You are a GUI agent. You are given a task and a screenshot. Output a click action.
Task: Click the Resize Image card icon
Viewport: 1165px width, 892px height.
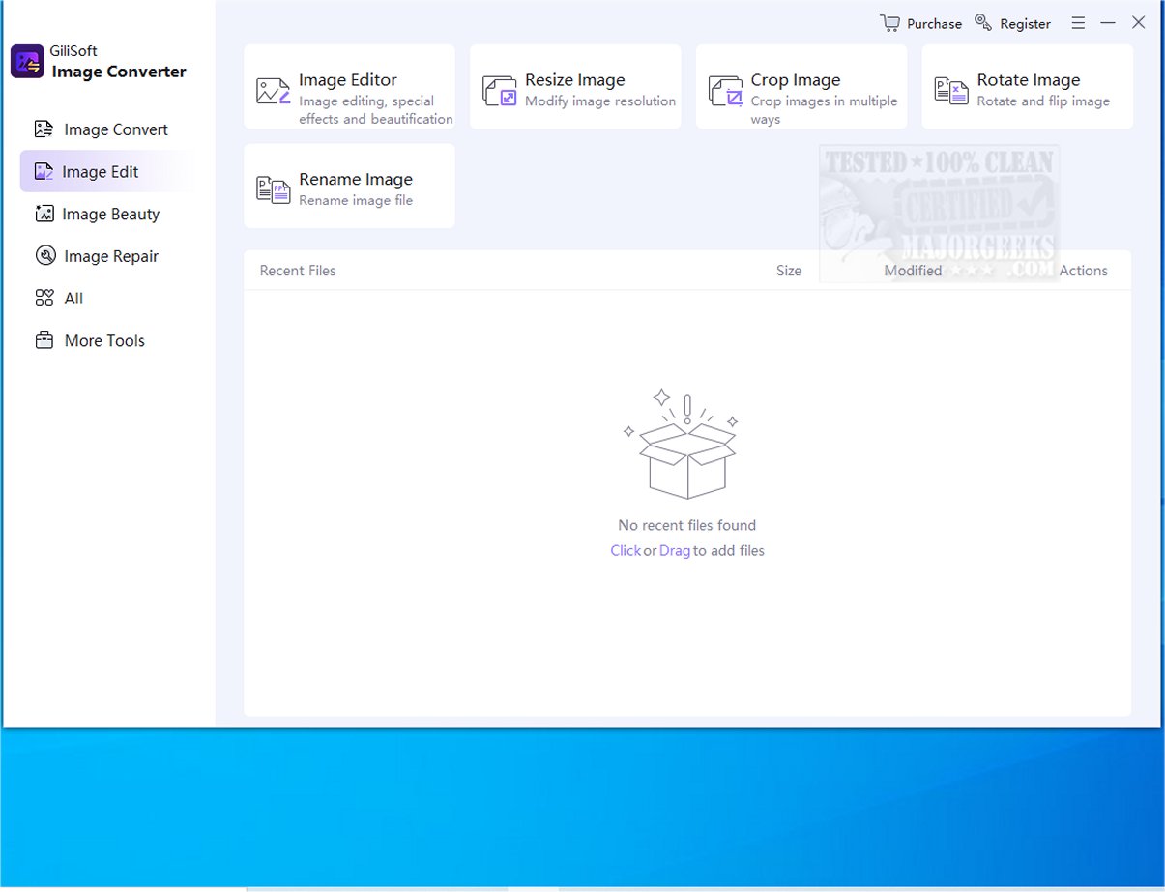click(x=500, y=91)
